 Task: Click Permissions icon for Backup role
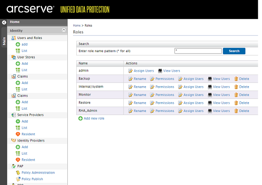tap(152, 79)
